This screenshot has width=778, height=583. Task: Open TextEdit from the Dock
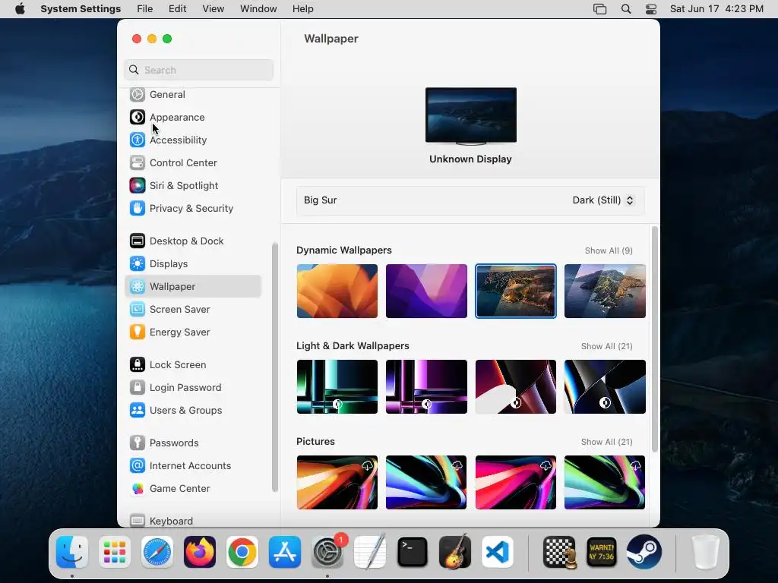point(370,552)
